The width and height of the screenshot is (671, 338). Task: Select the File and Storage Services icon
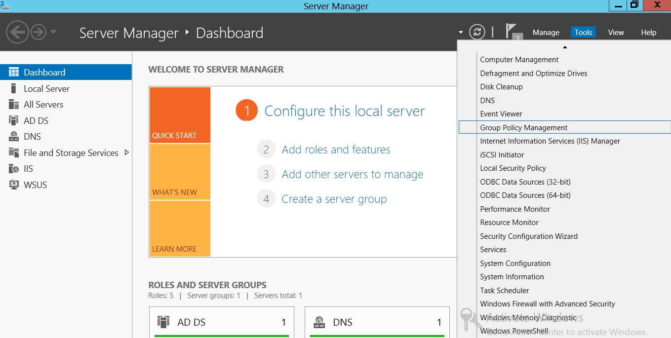tap(14, 152)
